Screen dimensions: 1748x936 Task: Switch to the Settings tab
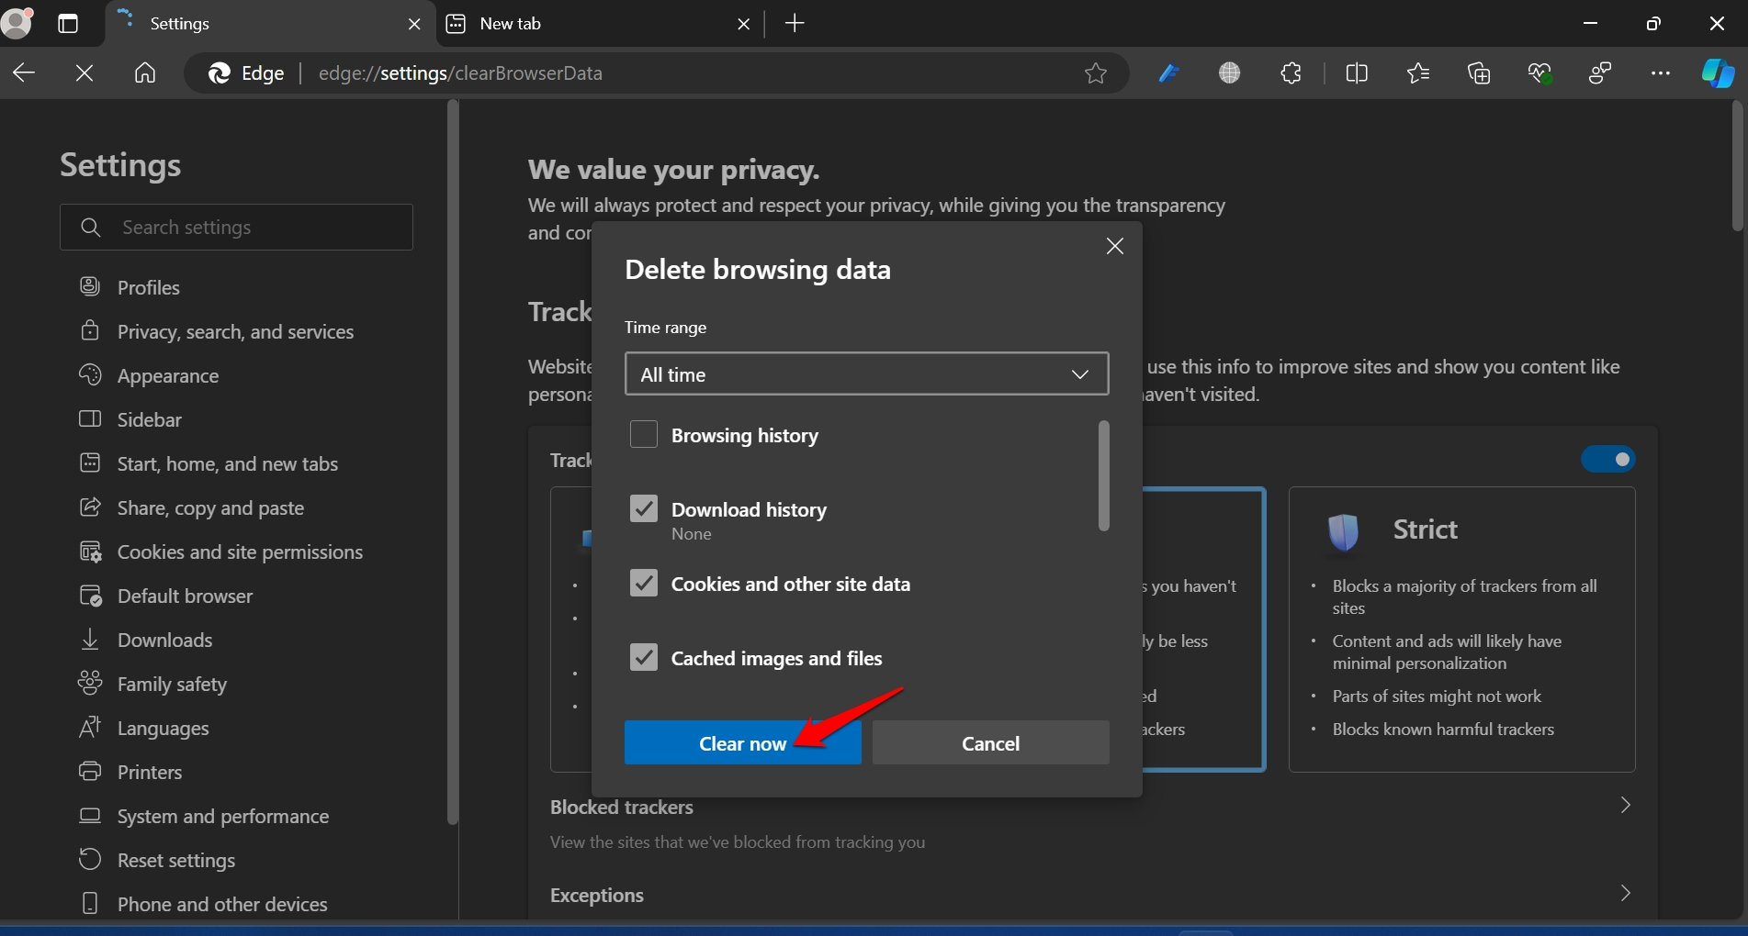pyautogui.click(x=271, y=24)
